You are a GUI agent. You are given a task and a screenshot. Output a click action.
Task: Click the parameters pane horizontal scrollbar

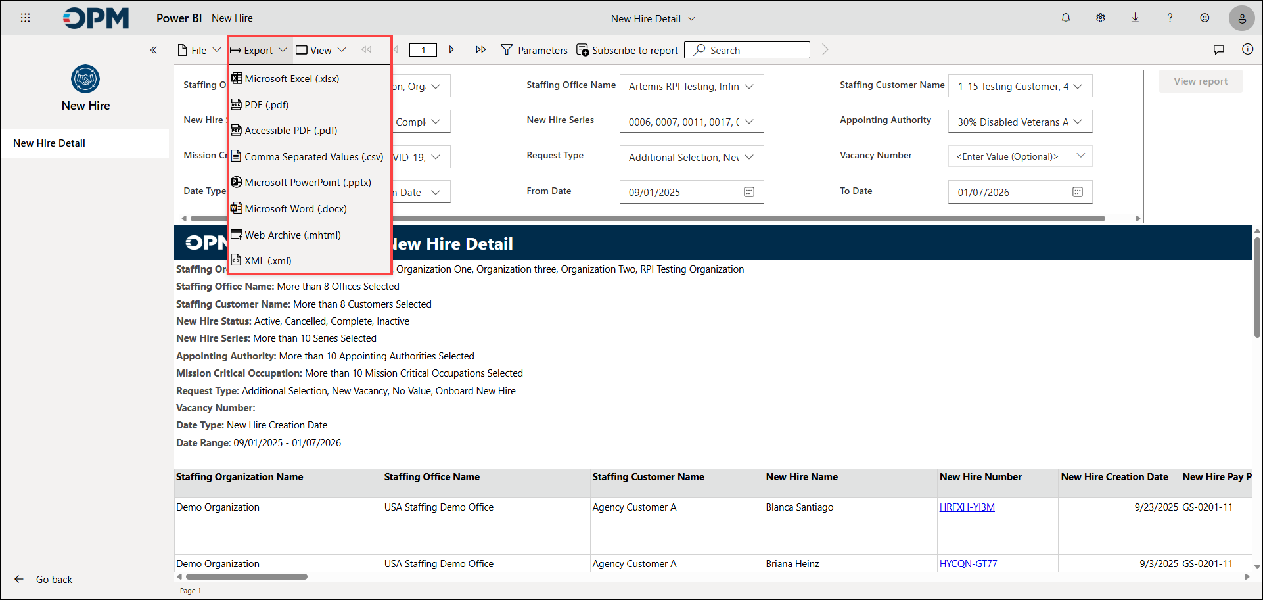pos(647,218)
